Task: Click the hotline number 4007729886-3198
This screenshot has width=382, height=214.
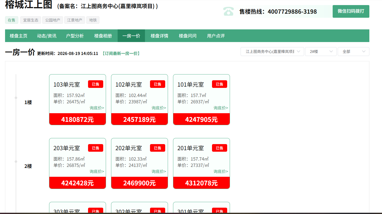Action: click(x=292, y=12)
